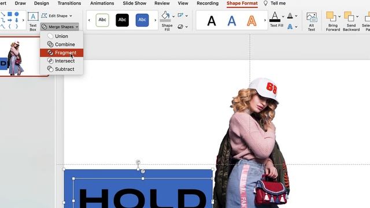
Task: Apply the orange outlined A WordArt style
Action: (251, 21)
